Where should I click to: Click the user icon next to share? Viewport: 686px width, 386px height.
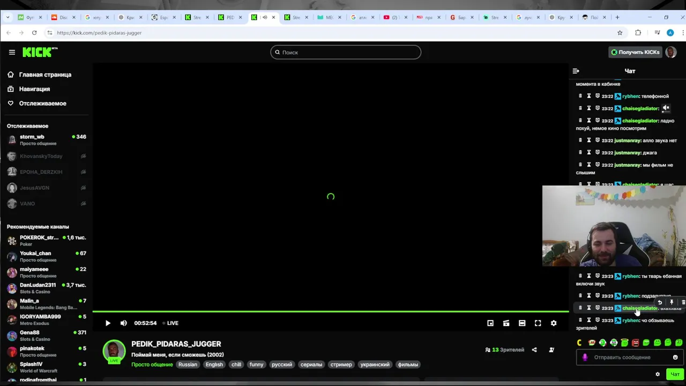point(551,350)
